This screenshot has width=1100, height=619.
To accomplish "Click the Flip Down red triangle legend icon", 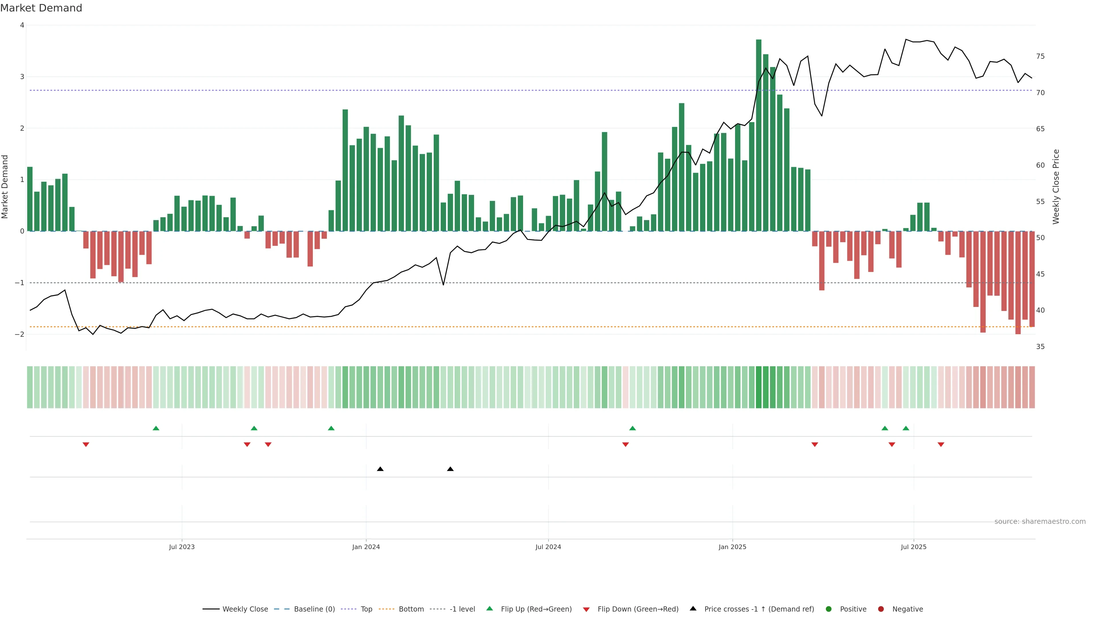I will 586,609.
